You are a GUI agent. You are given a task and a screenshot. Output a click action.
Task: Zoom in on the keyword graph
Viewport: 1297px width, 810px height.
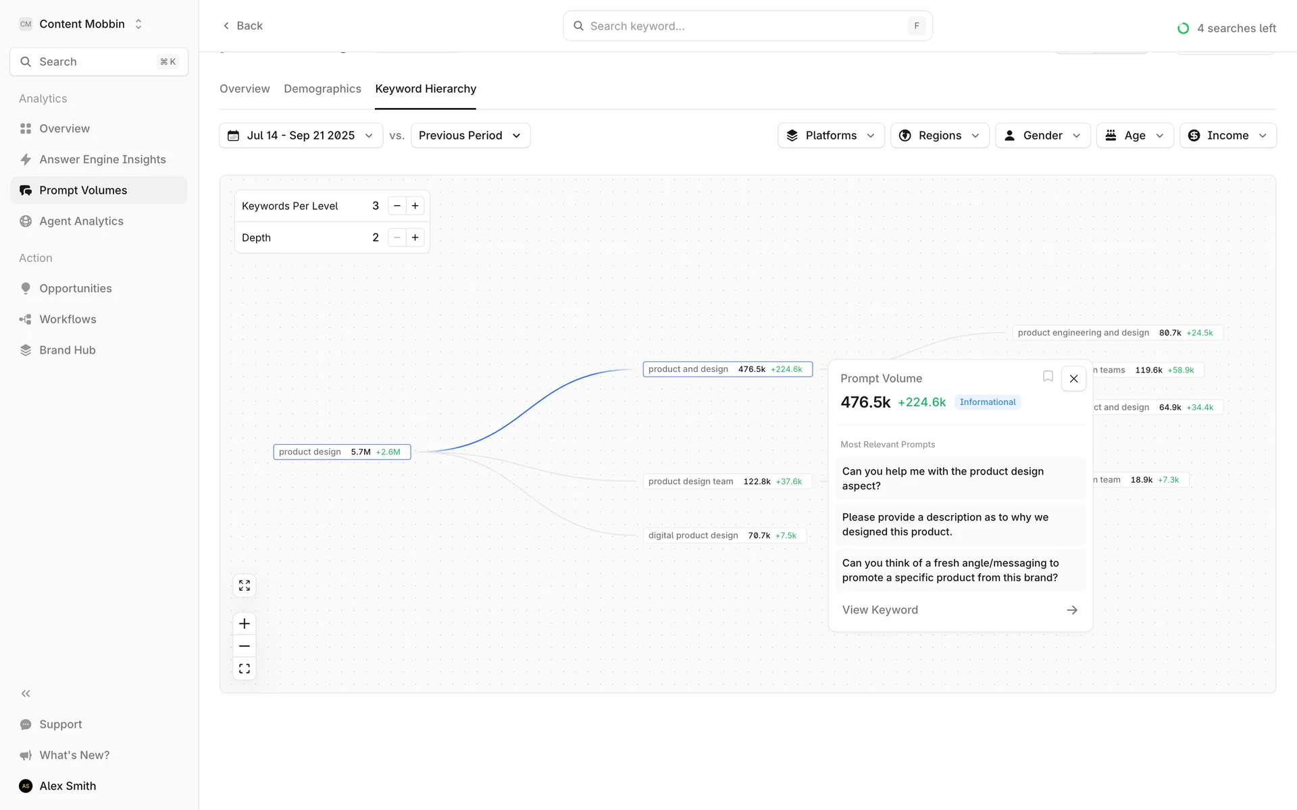245,624
